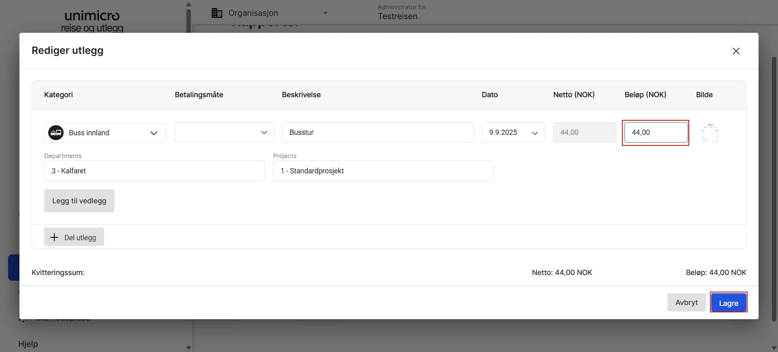Expand the Buss innland category dropdown
The width and height of the screenshot is (778, 352).
(x=154, y=133)
